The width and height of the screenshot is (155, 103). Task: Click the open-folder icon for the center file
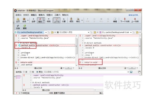(x=95, y=32)
